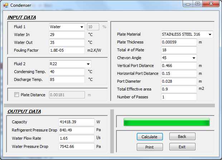Screen dimensions: 222x160
Task: Focus the Fouling Factor field
Action: pos(67,50)
